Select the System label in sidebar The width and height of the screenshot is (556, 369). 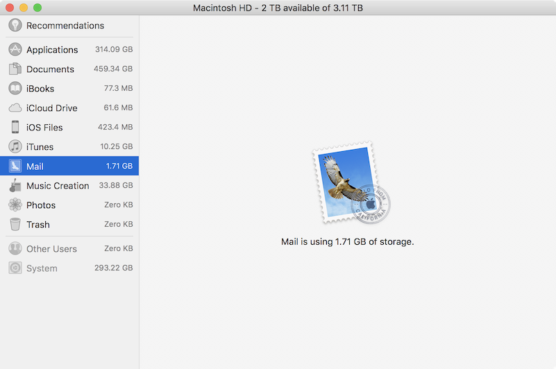[42, 268]
